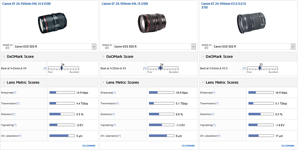Click the 16 P-Mpix sharpness bar
The height and width of the screenshot is (150, 298).
click(x=261, y=93)
